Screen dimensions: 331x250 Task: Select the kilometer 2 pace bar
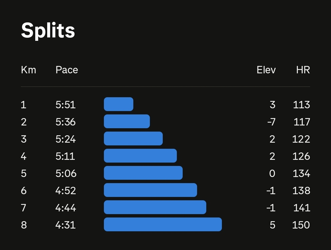(127, 121)
